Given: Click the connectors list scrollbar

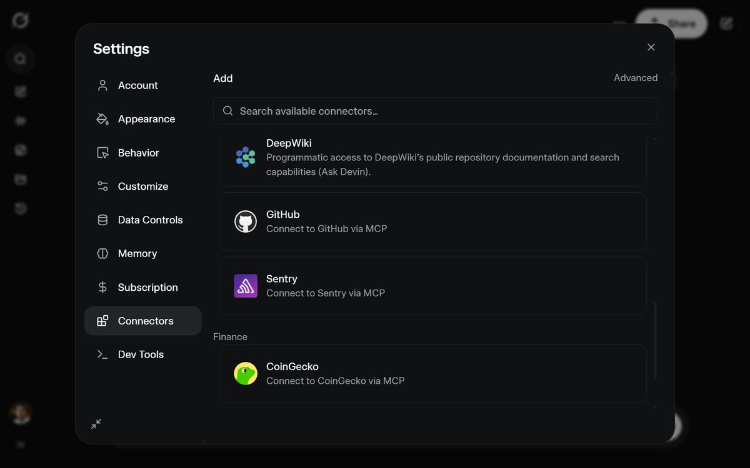Looking at the screenshot, I should coord(655,341).
